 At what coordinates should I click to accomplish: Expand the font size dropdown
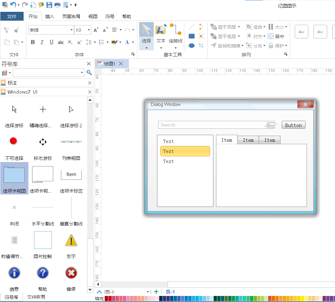point(89,30)
